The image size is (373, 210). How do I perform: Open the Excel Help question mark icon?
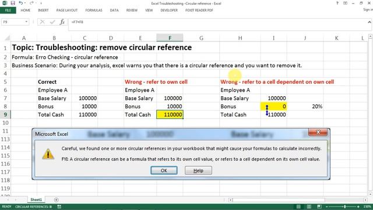coord(337,3)
